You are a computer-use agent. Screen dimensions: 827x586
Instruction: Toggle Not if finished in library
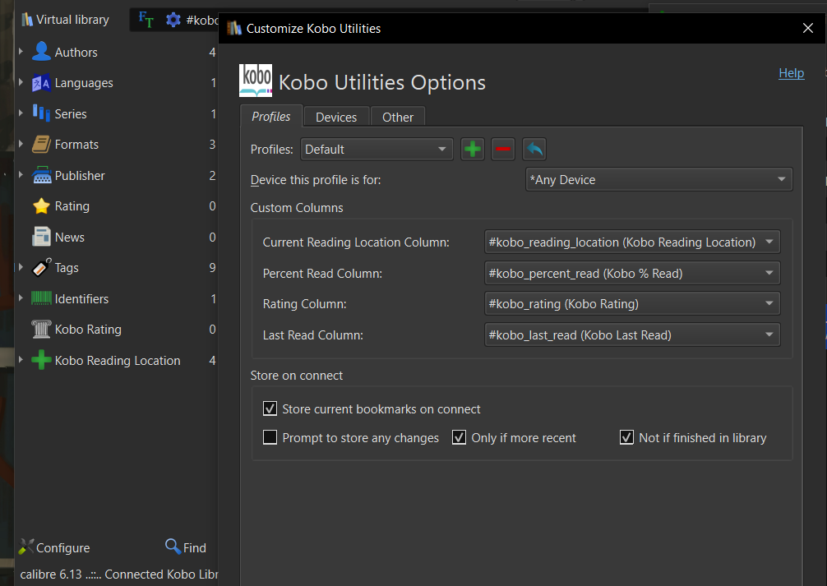627,437
